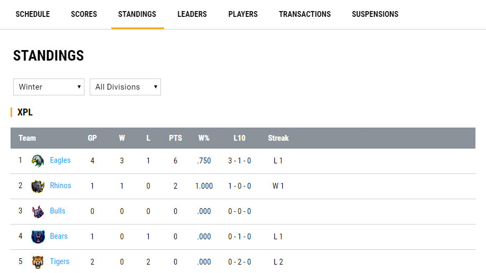The width and height of the screenshot is (486, 273).
Task: View the Transactions tab
Action: tap(304, 14)
